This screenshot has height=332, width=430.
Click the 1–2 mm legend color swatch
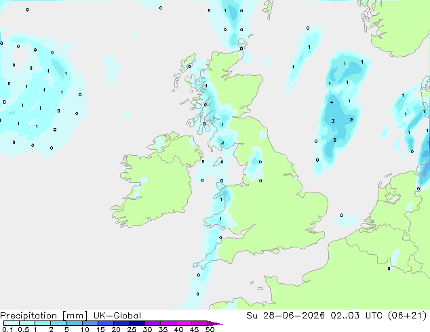tap(43, 323)
